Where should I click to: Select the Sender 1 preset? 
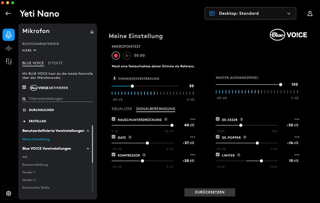[28, 172]
